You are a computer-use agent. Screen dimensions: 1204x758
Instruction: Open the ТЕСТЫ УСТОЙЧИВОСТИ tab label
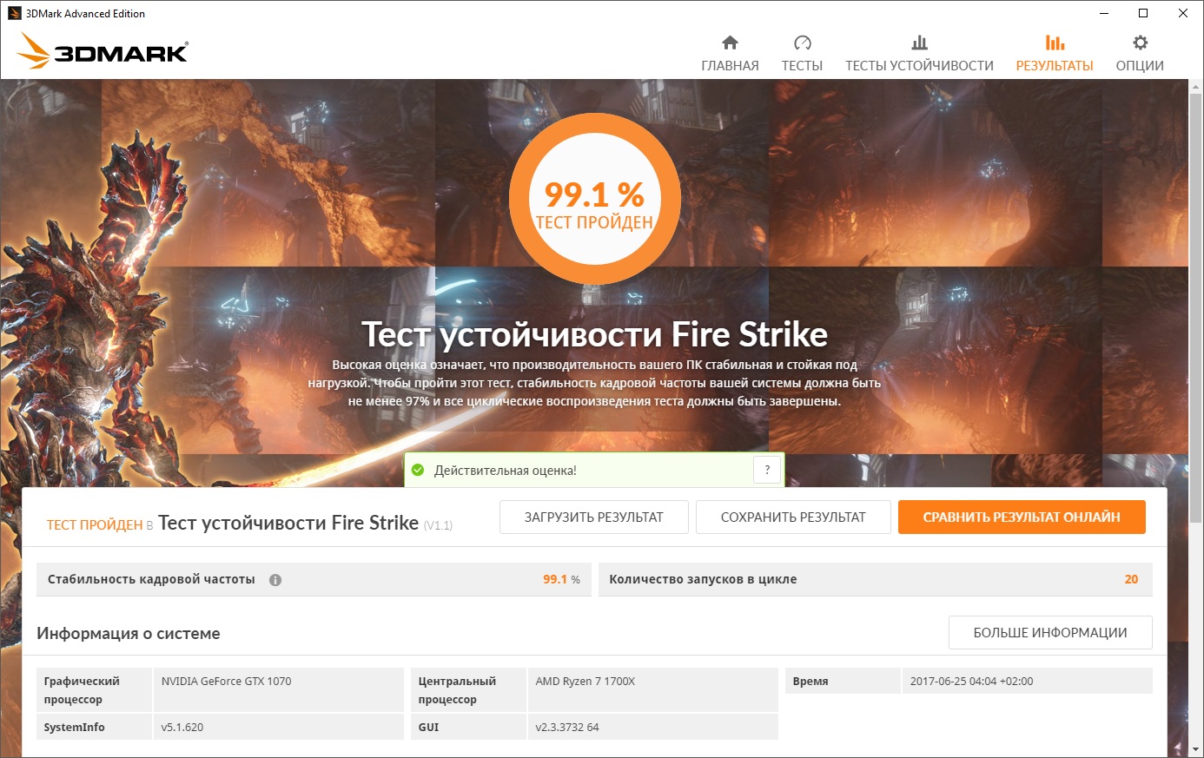[919, 66]
